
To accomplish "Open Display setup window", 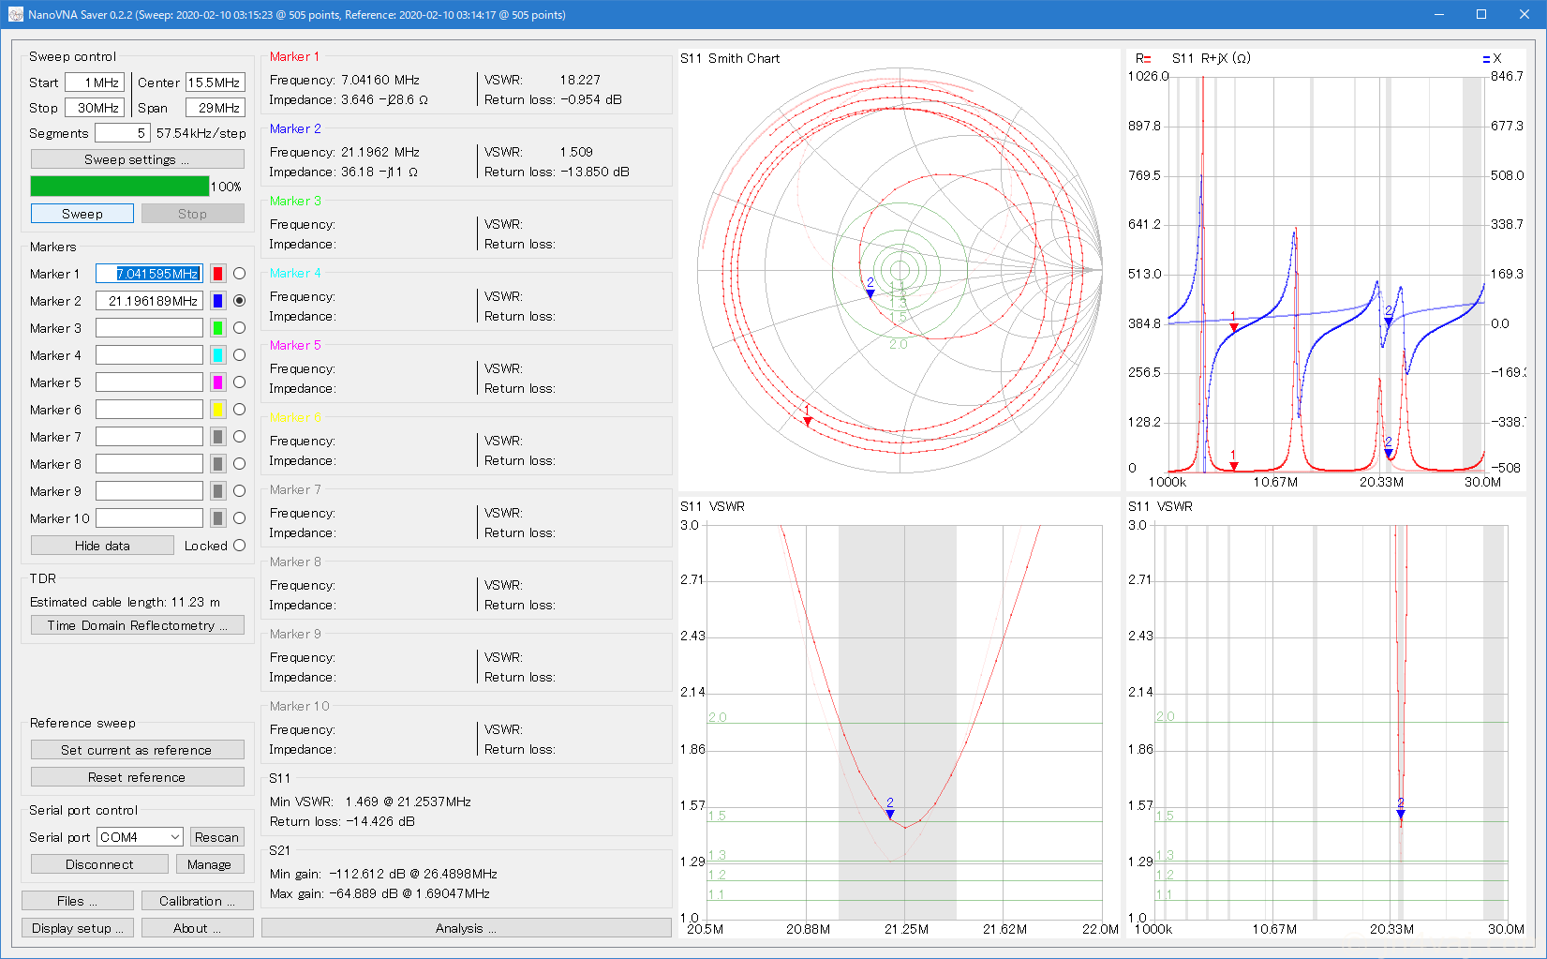I will pyautogui.click(x=78, y=928).
